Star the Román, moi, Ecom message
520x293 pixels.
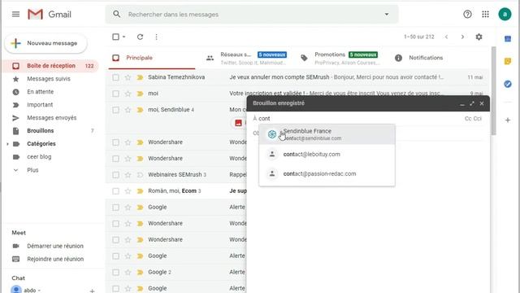click(128, 191)
